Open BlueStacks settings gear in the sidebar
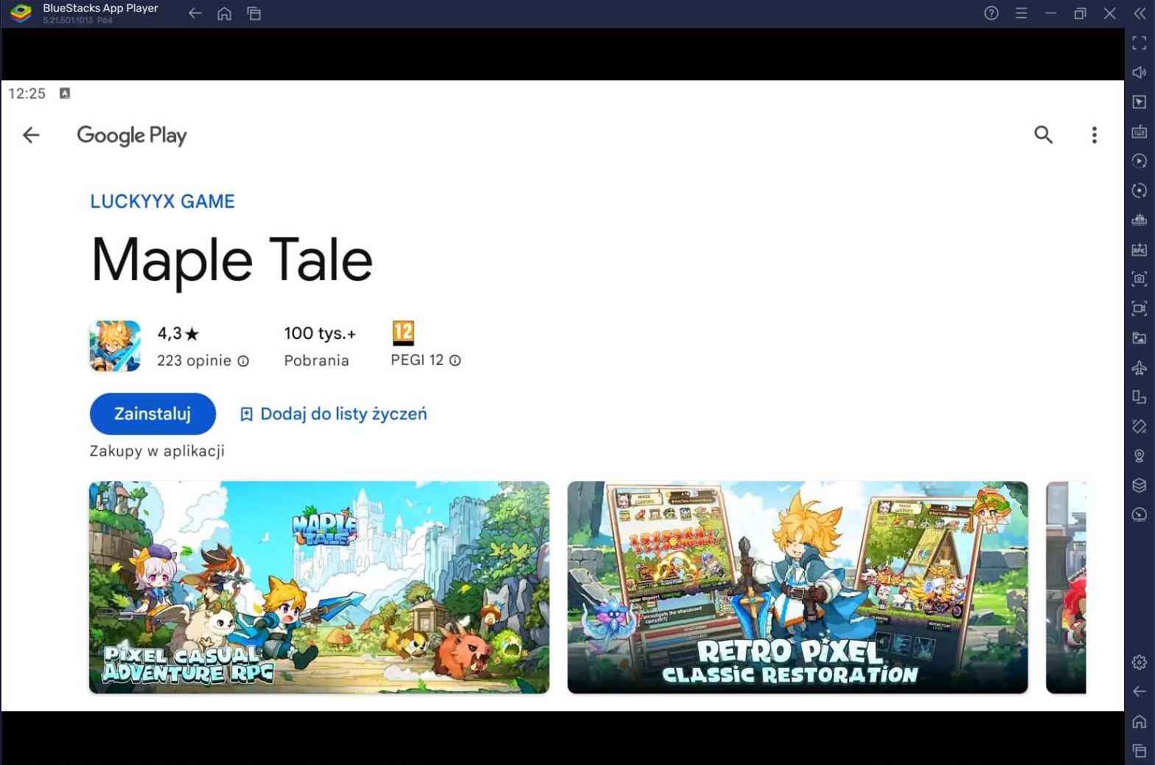 1140,663
